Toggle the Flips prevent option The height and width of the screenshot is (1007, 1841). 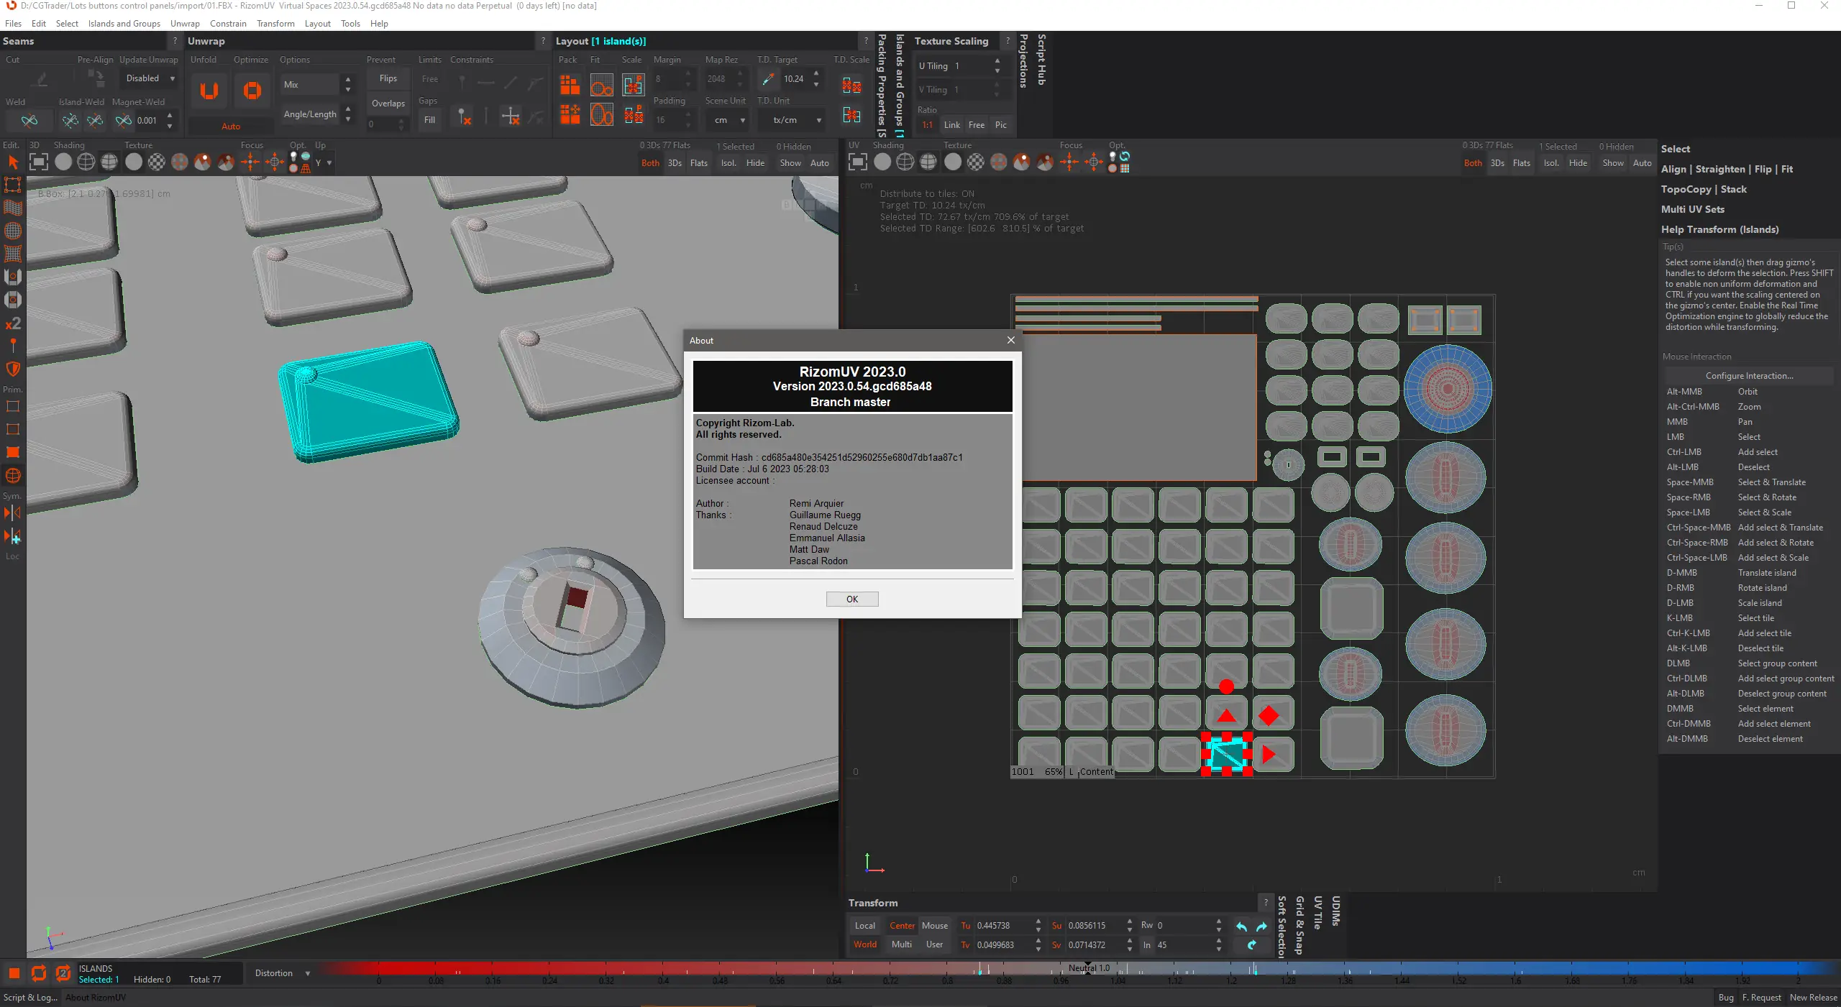click(x=388, y=78)
